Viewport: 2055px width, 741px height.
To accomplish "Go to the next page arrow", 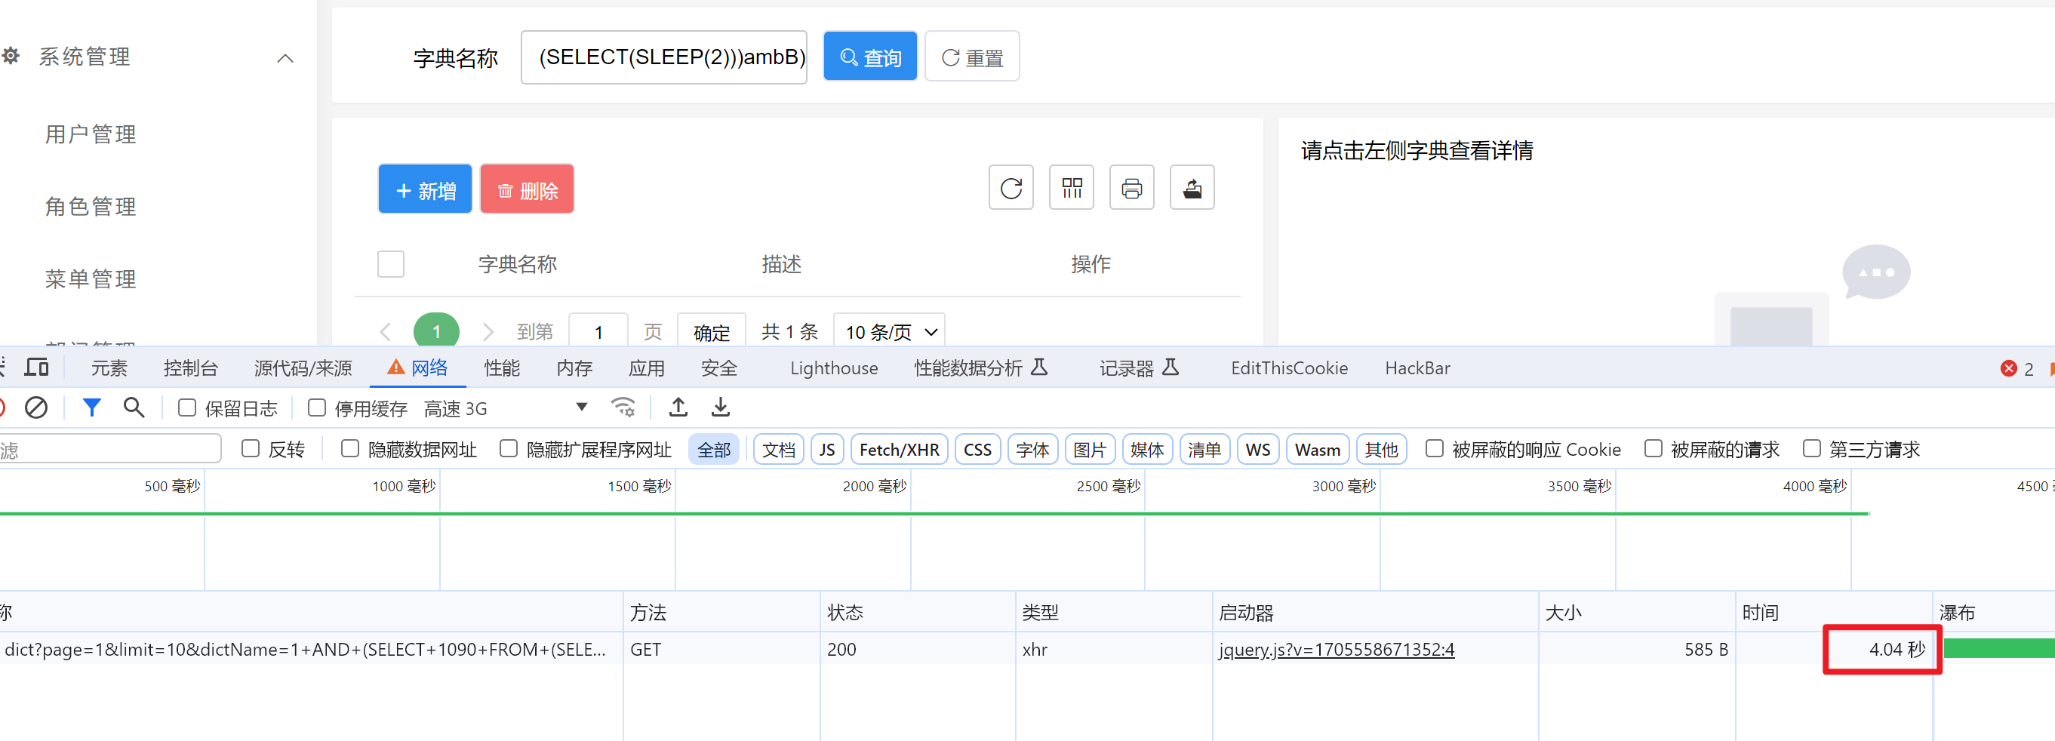I will (x=488, y=332).
